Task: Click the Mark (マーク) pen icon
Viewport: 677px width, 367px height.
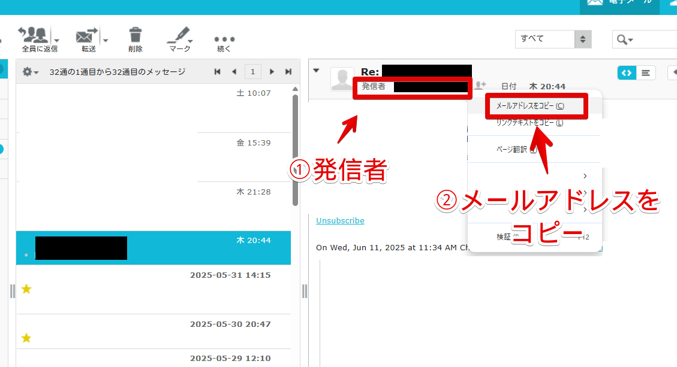Action: tap(179, 35)
